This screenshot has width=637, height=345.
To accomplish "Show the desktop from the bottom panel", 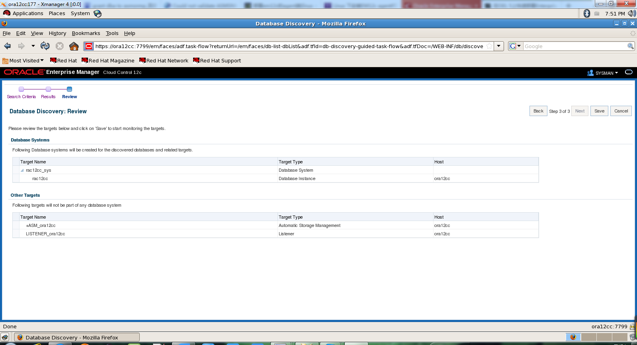I will point(5,337).
